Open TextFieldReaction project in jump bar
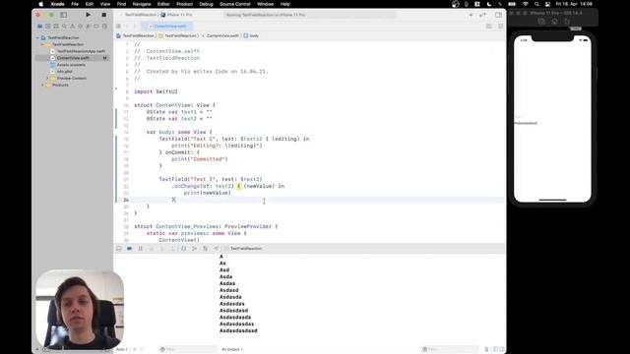 point(136,35)
